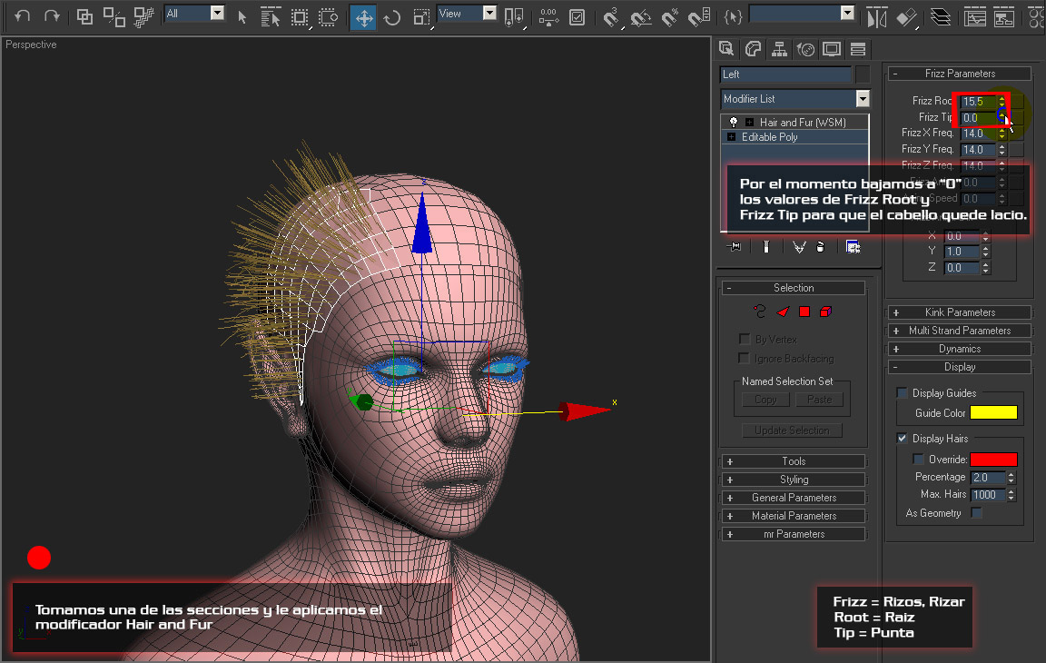
Task: Activate Select and Move tool
Action: coord(363,17)
